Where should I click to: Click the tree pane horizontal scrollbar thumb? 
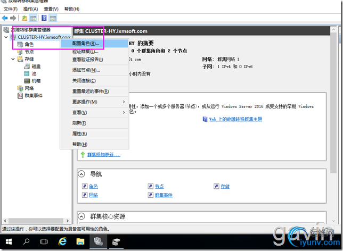coord(36,221)
